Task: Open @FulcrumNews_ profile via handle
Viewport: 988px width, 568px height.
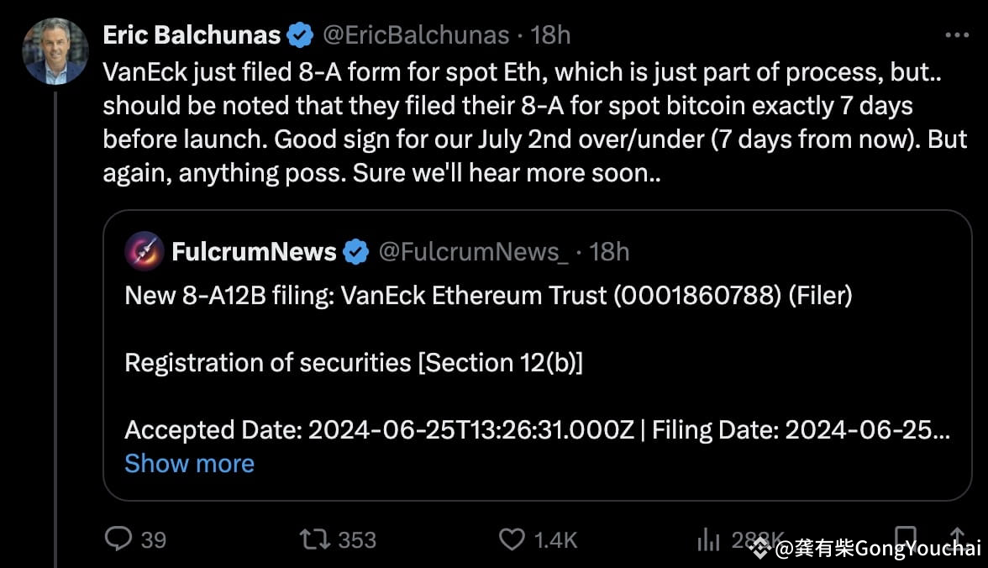Action: pyautogui.click(x=471, y=250)
